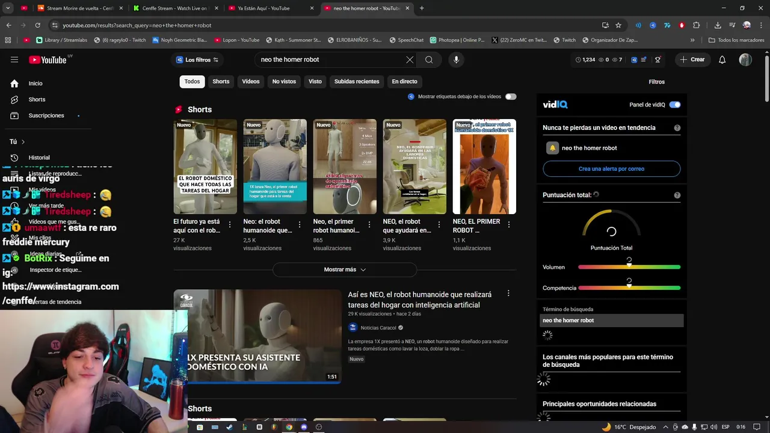This screenshot has height=433, width=770.
Task: Open the vidIQ trophy icon in header
Action: coord(658,60)
